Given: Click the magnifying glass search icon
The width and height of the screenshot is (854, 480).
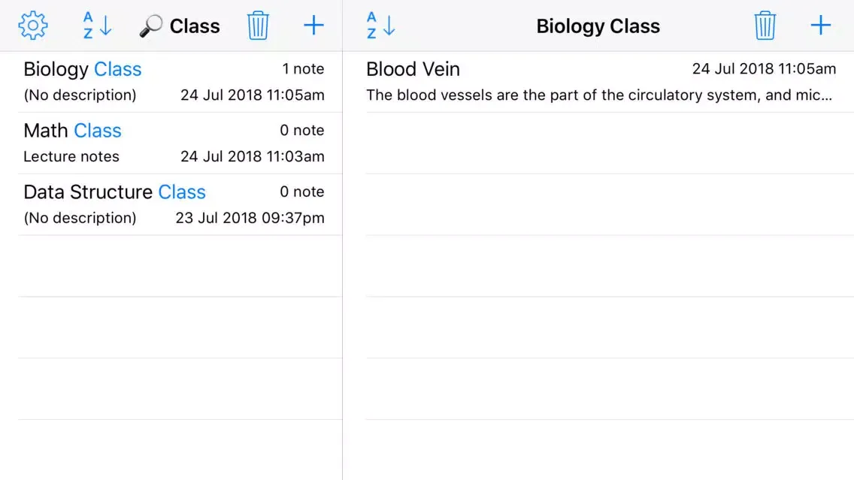Looking at the screenshot, I should pyautogui.click(x=151, y=26).
